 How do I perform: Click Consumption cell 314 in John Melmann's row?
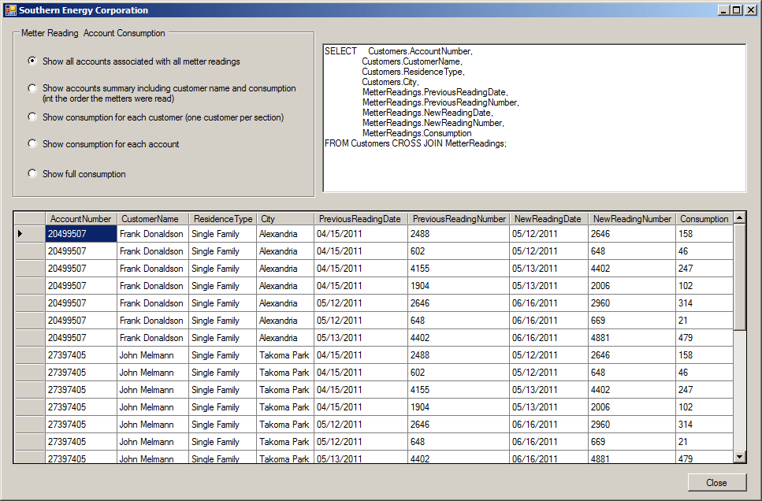click(704, 425)
